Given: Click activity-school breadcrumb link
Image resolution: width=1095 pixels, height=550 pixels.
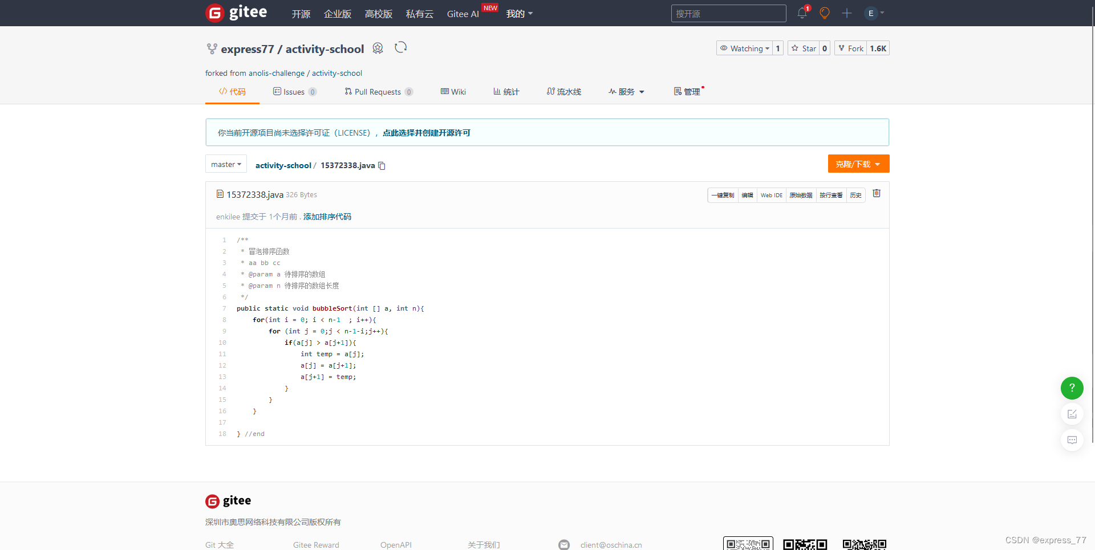Looking at the screenshot, I should [283, 165].
